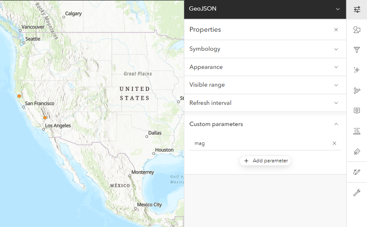Open the Fields list icon
The width and height of the screenshot is (367, 227).
click(357, 131)
